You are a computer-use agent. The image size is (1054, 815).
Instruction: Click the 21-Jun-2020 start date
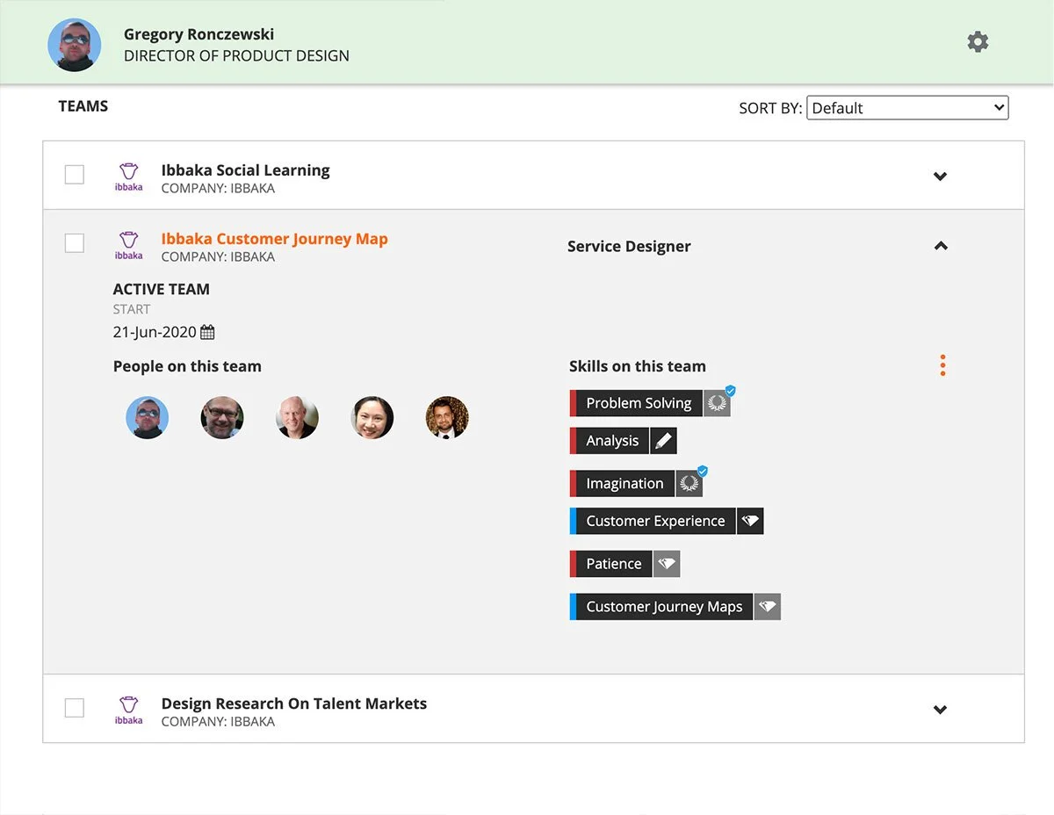(x=155, y=332)
